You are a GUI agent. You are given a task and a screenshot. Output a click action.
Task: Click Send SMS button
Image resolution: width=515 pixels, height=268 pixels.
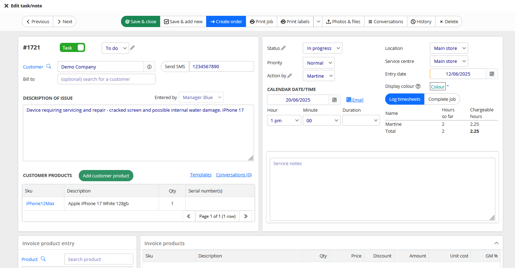pos(175,66)
